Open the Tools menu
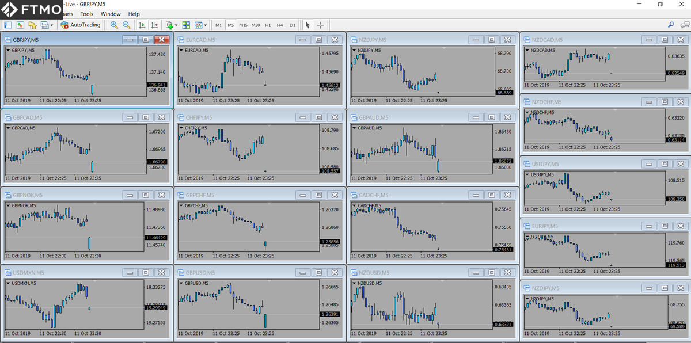 [87, 14]
